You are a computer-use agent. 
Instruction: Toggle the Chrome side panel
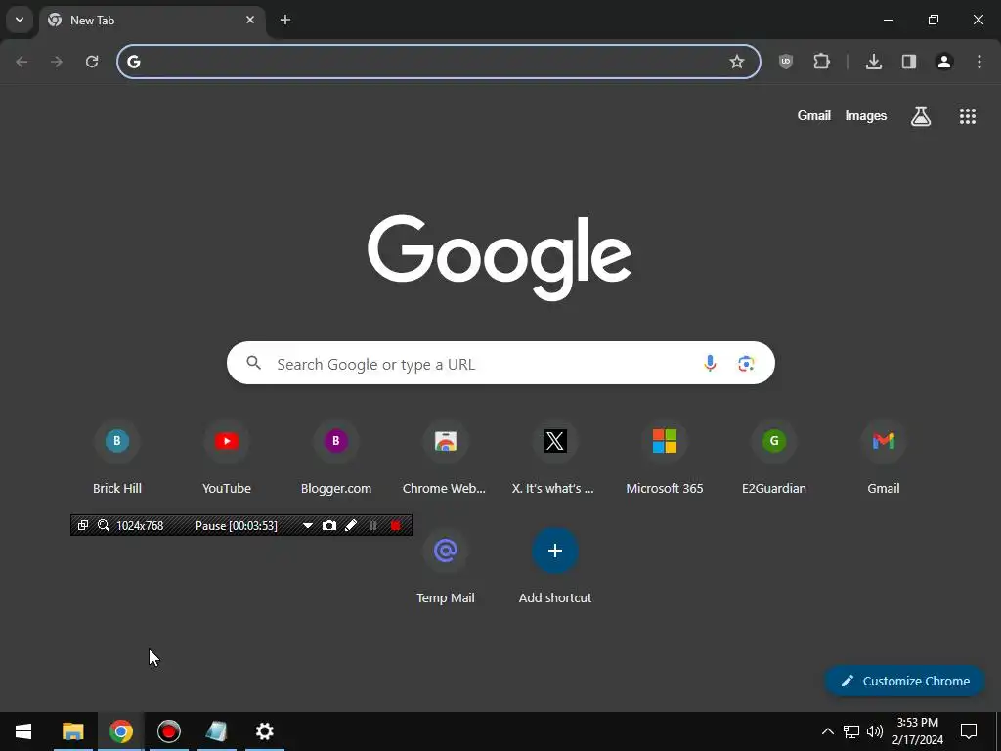(909, 62)
